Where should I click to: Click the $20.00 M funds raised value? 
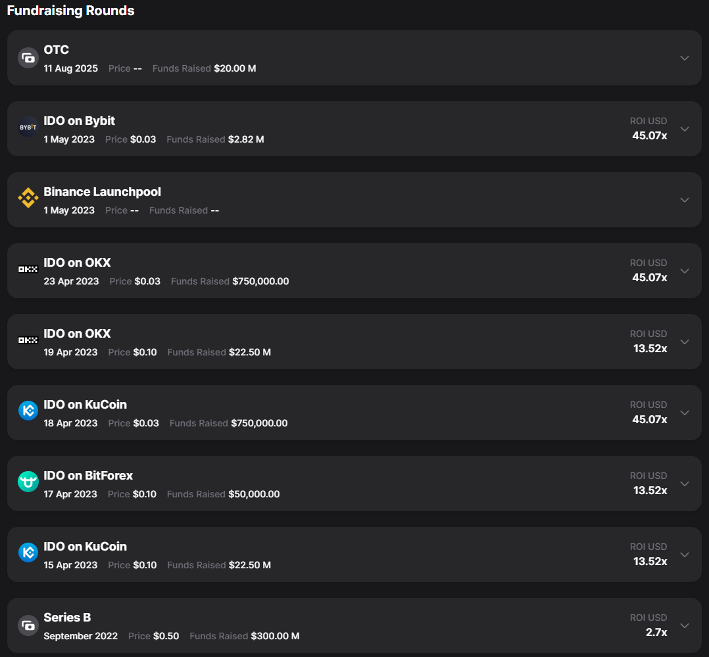(x=235, y=68)
